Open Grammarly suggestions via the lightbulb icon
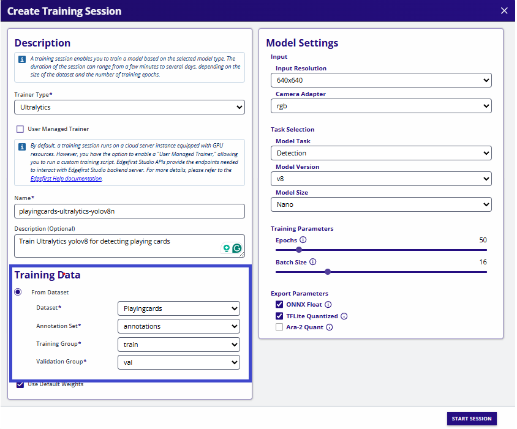The width and height of the screenshot is (517, 429). pyautogui.click(x=227, y=248)
